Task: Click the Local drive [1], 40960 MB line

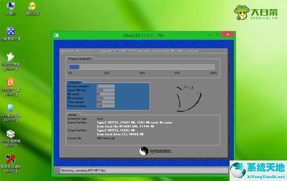Action: (120, 134)
